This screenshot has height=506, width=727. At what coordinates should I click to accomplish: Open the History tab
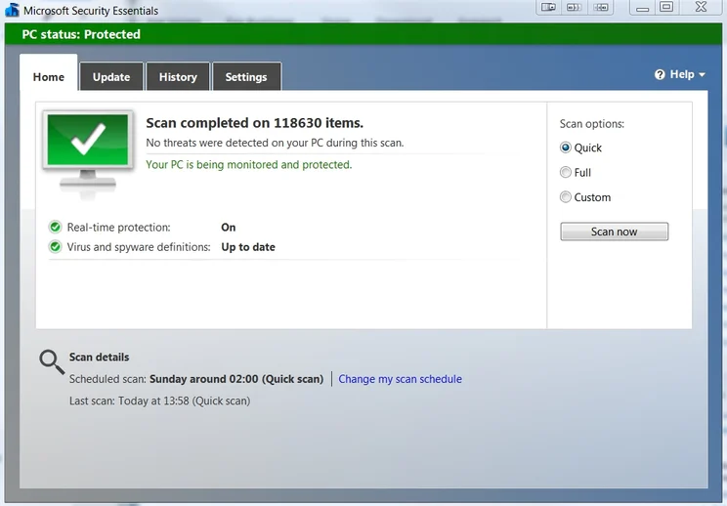coord(178,77)
